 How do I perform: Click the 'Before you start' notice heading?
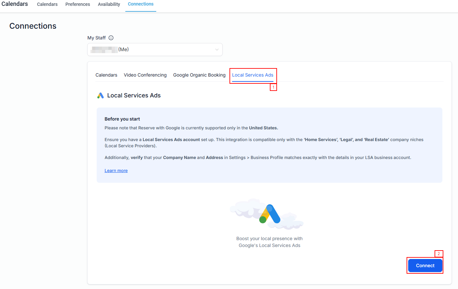(122, 119)
